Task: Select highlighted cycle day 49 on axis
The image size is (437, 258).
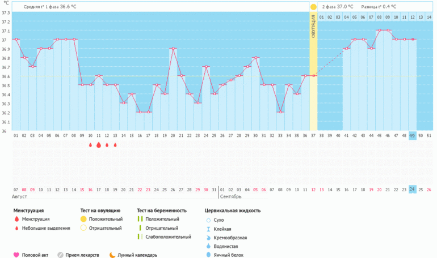Action: click(412, 136)
